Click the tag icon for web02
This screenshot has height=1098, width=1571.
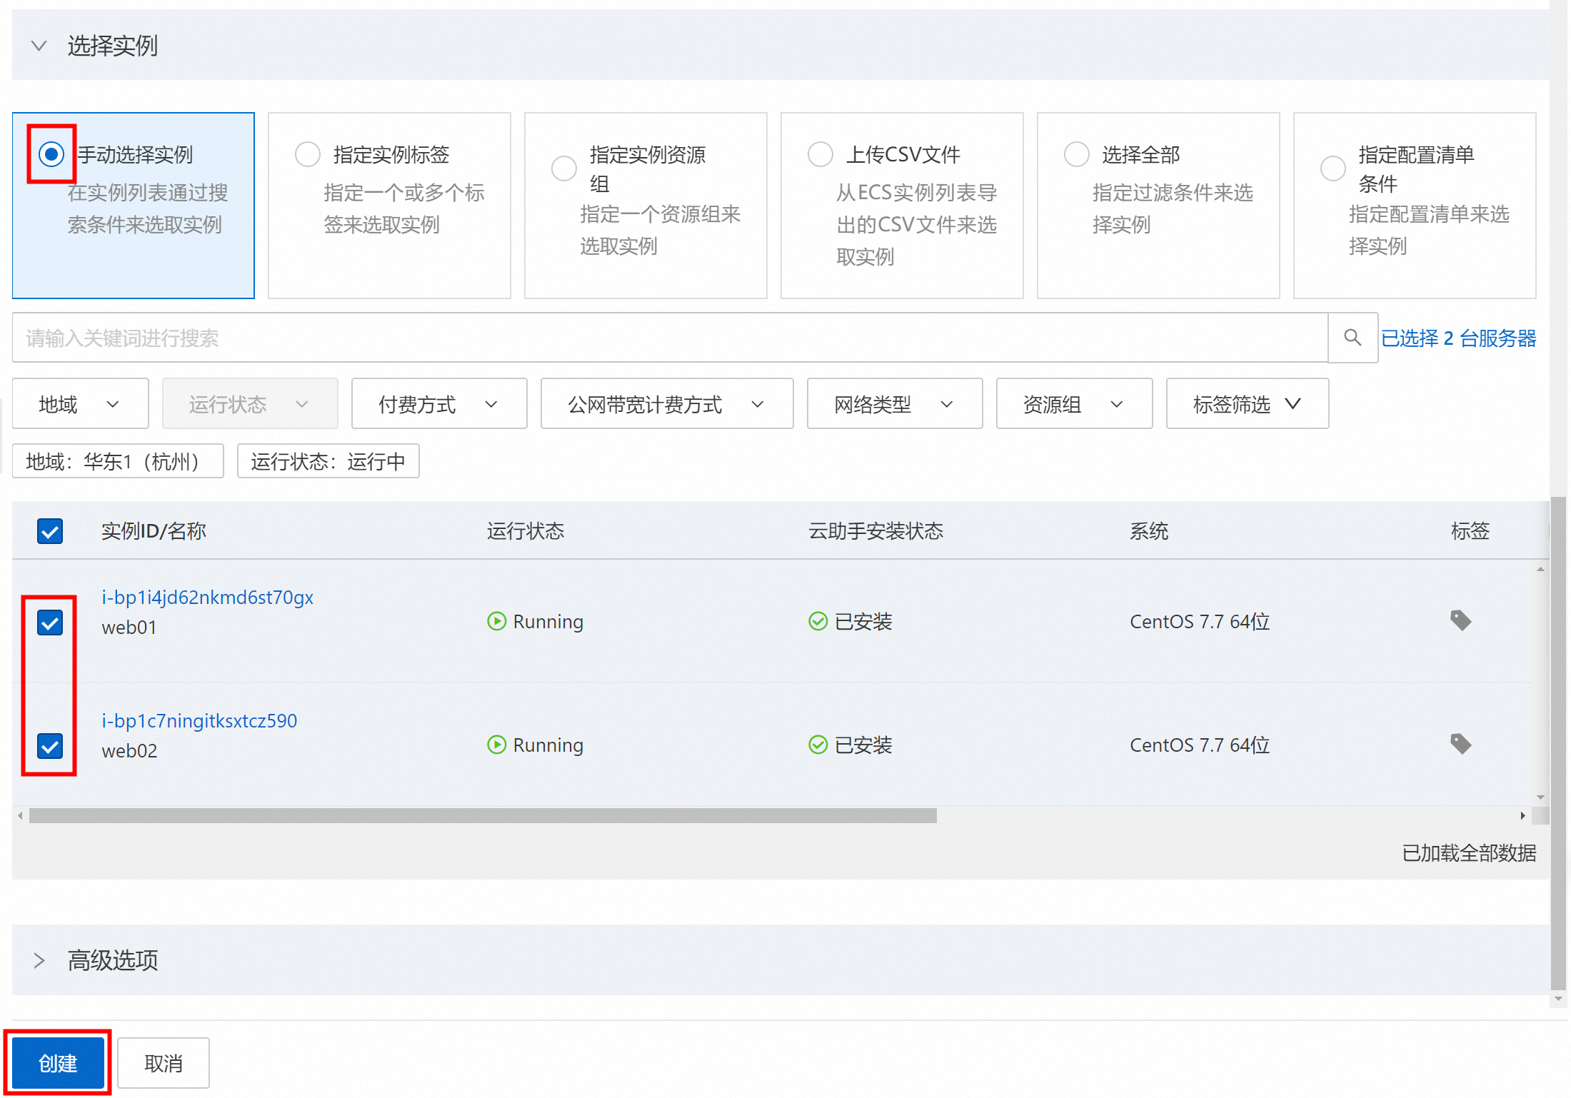(1460, 744)
